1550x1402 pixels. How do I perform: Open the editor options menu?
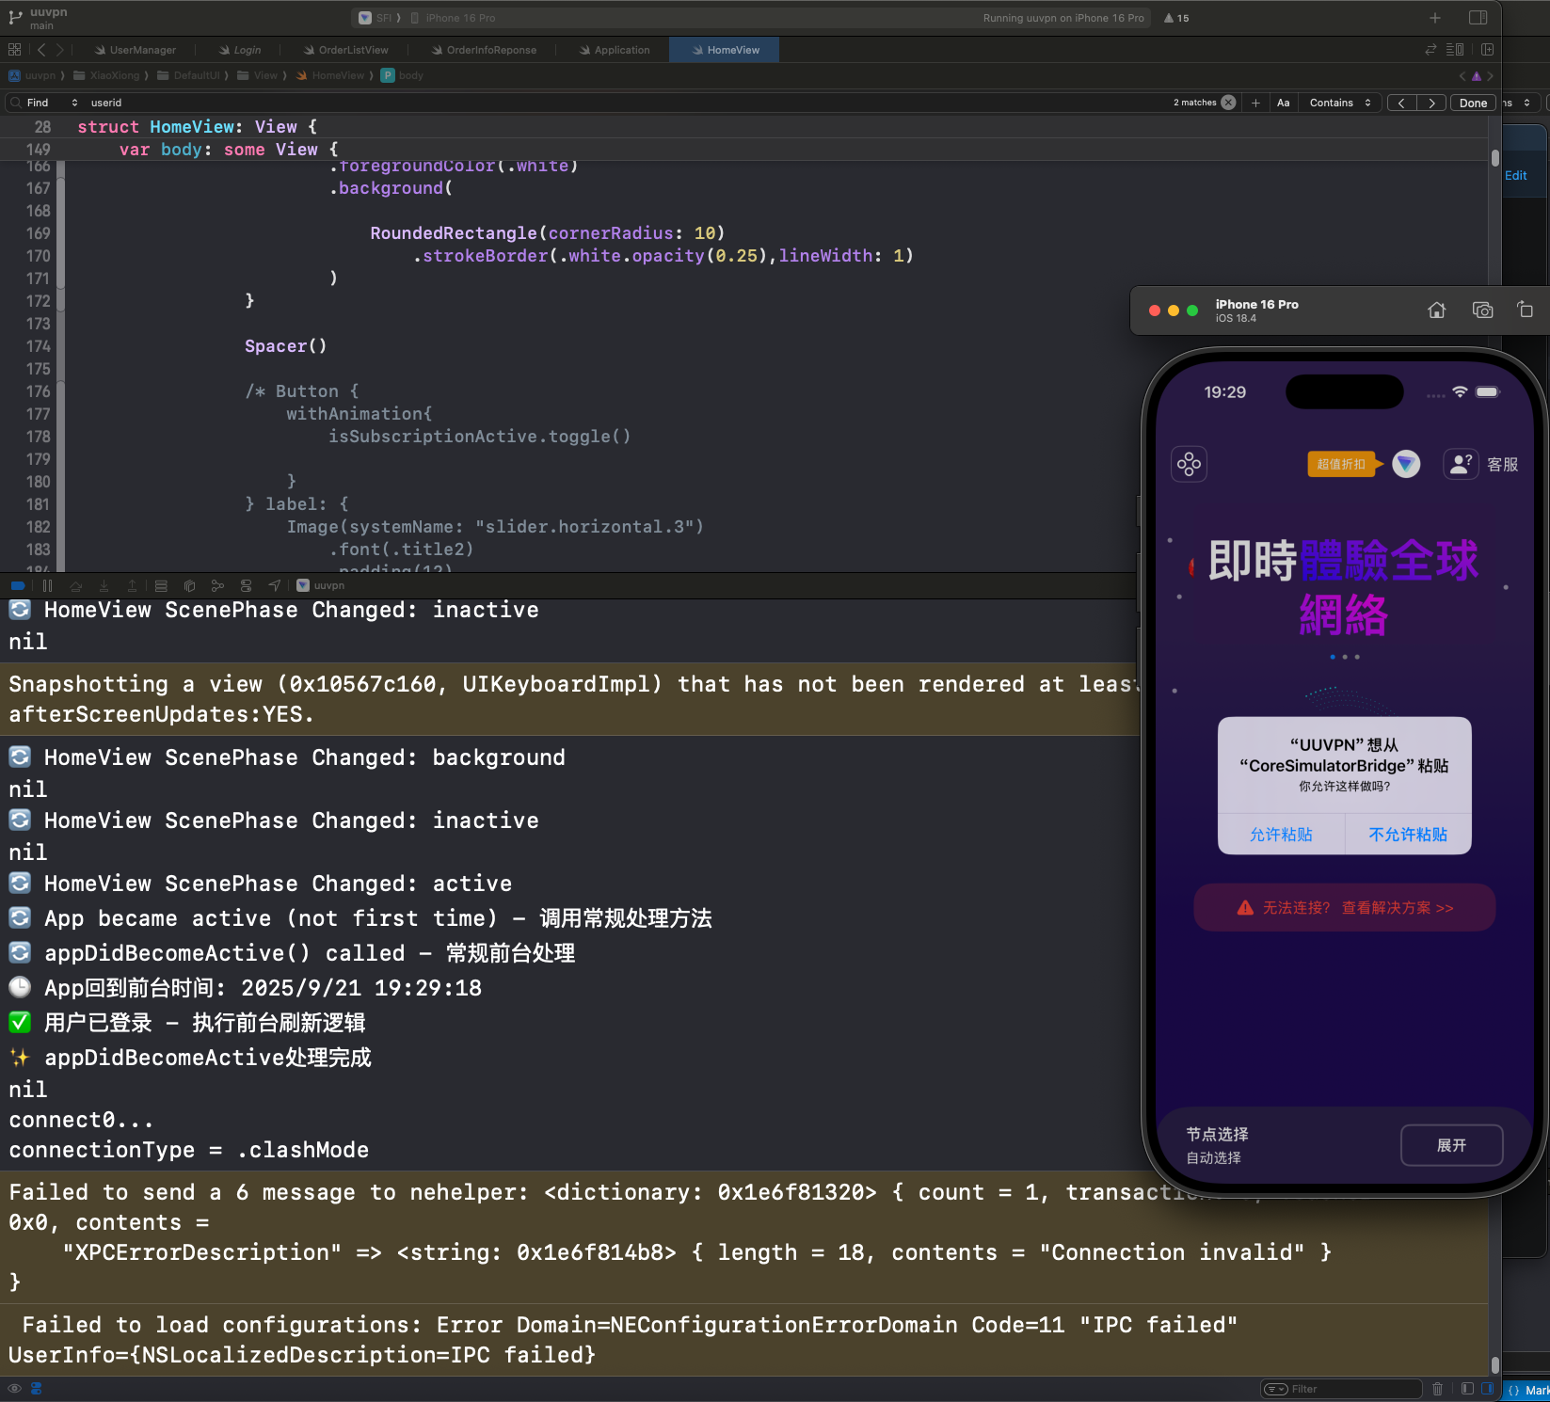[1455, 50]
